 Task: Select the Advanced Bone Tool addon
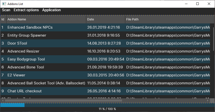(26, 67)
